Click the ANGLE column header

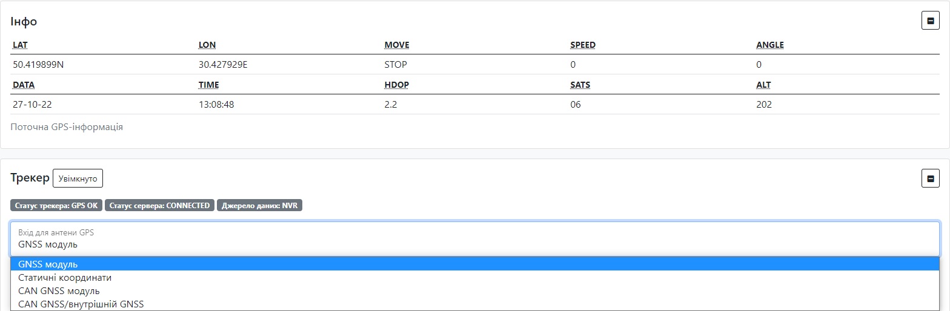tap(770, 45)
